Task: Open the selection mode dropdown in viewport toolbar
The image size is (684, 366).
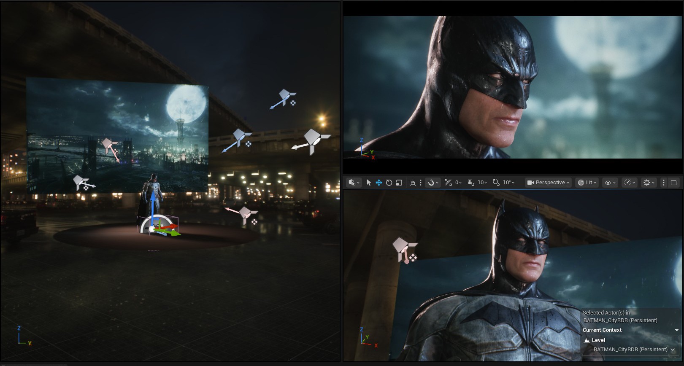Action: click(354, 183)
